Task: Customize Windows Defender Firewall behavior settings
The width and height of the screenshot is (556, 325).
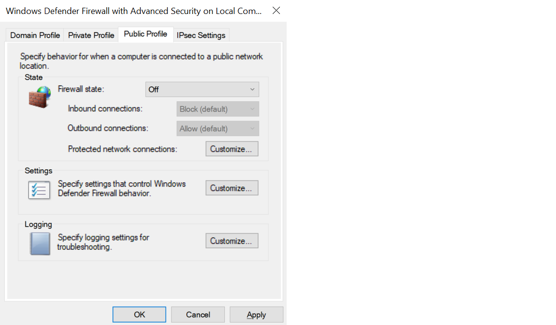Action: click(232, 188)
